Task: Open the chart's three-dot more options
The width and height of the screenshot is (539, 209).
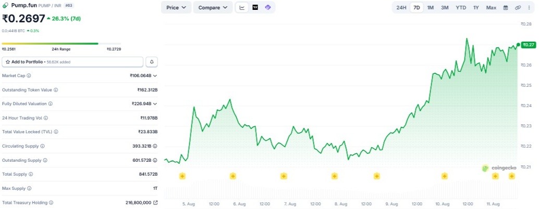Action: [529, 7]
